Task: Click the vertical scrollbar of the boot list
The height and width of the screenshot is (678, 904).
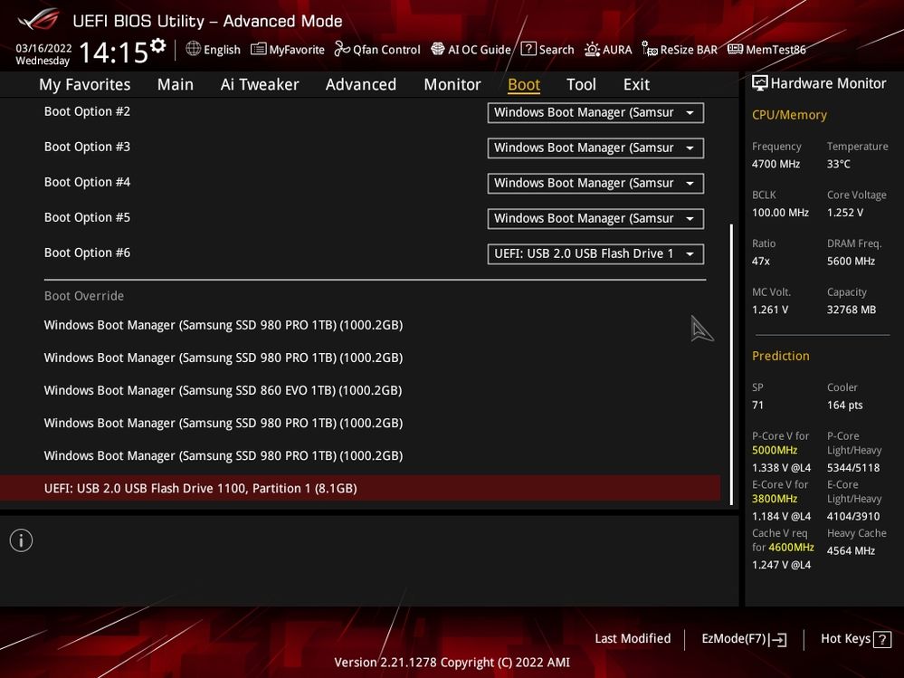Action: [x=732, y=365]
